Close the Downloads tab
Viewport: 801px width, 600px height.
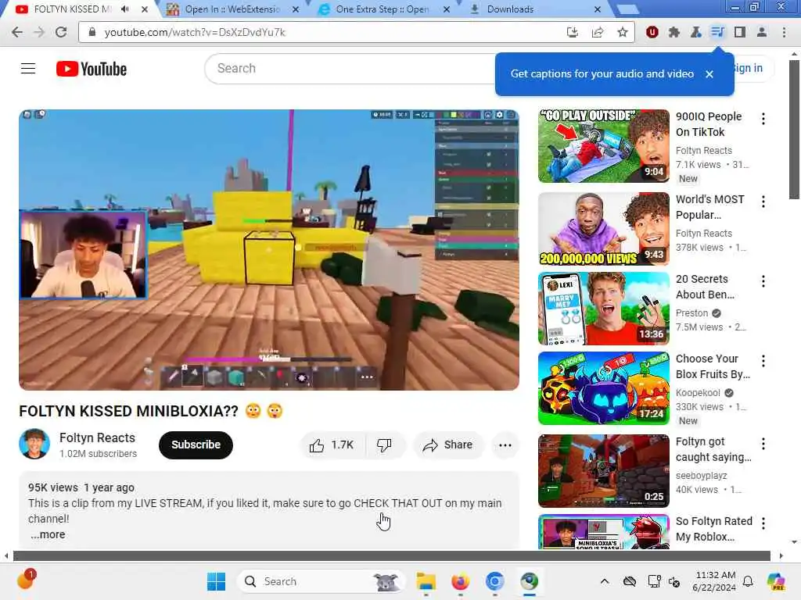(598, 9)
